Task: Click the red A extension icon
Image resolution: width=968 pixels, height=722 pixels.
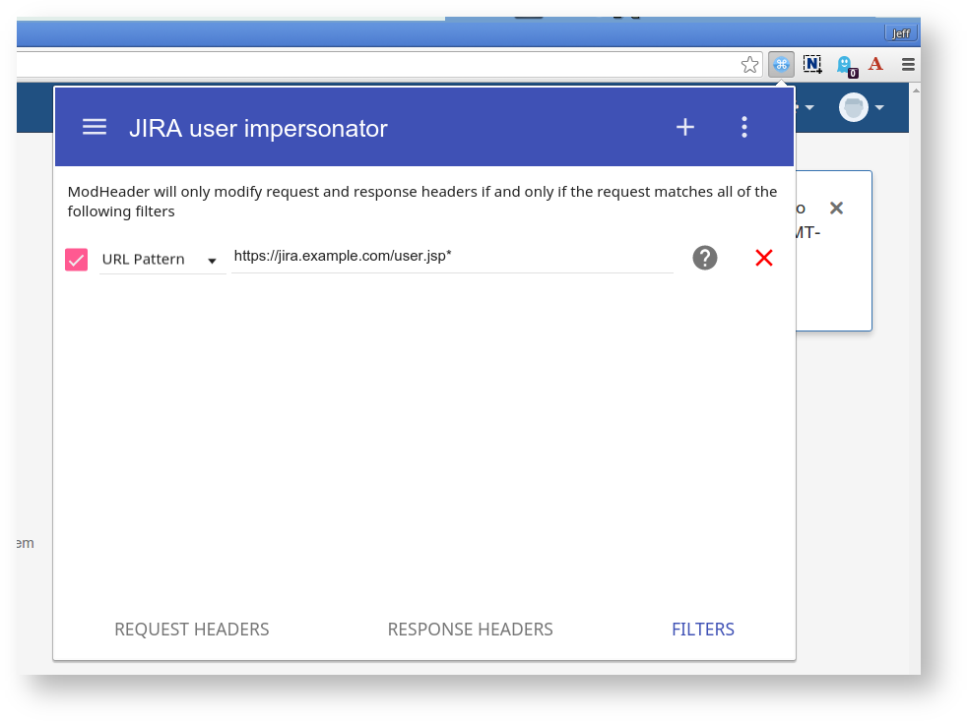Action: tap(875, 65)
